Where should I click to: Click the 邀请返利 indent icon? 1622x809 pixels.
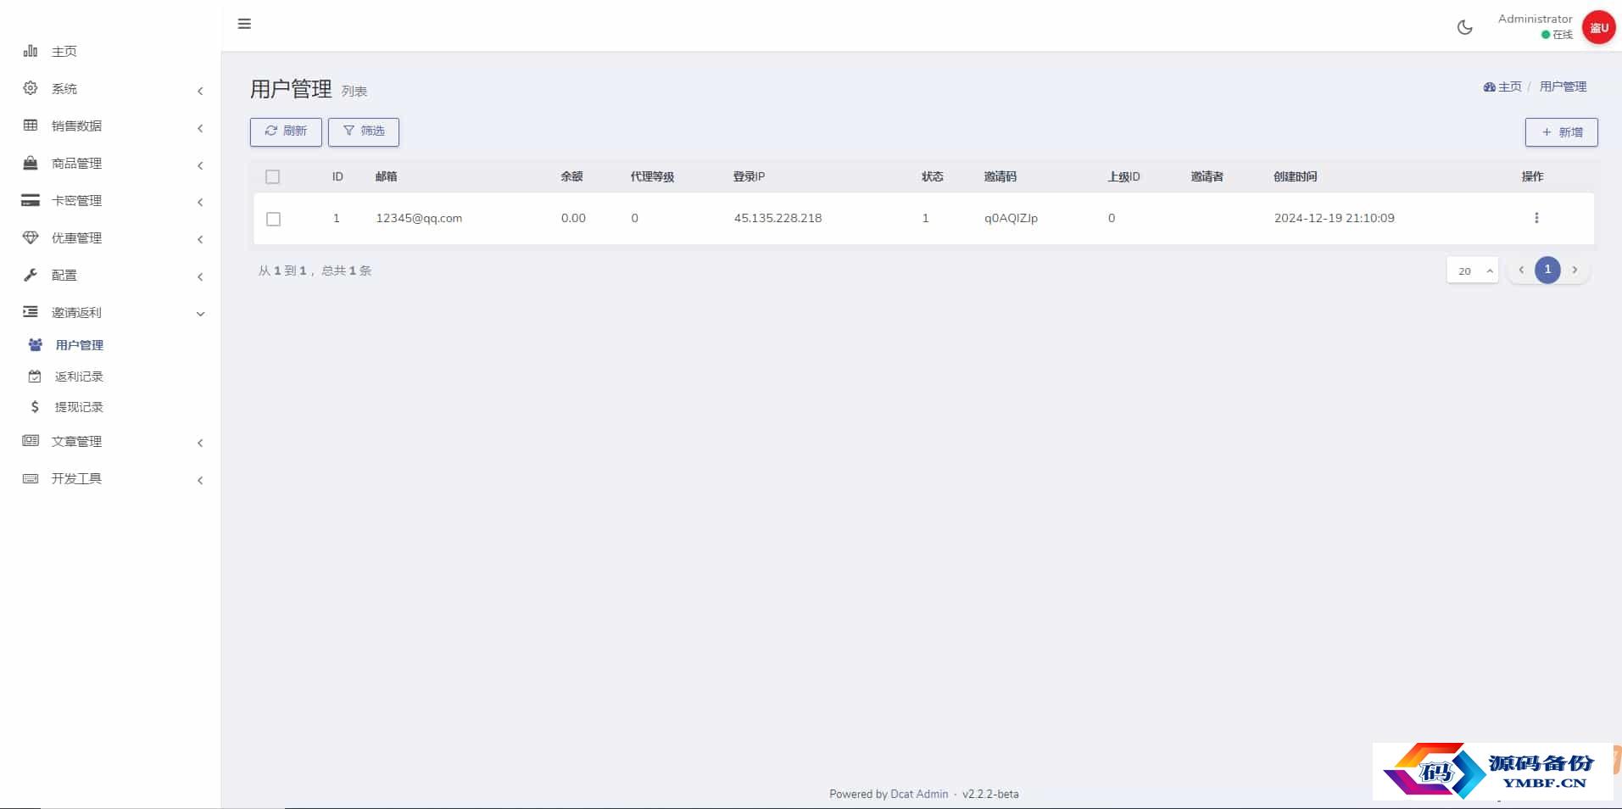click(x=31, y=312)
